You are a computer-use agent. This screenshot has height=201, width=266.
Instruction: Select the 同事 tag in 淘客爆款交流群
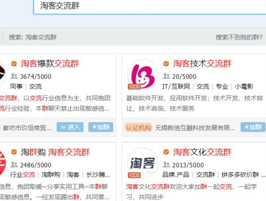click(x=16, y=86)
